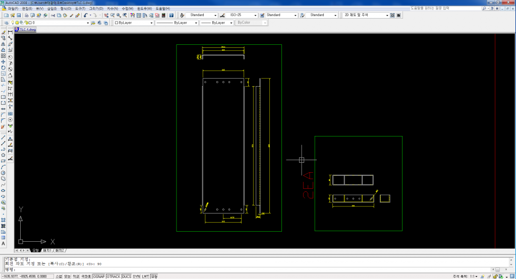Viewport: 516px width, 279px height.
Task: Open the 그리기(D) menu
Action: click(96, 9)
